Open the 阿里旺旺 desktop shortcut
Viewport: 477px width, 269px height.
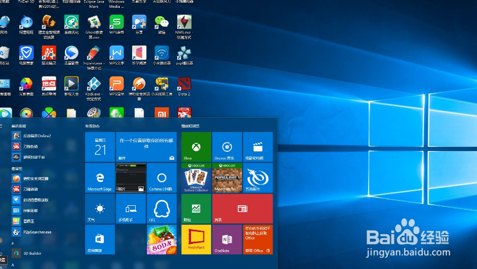point(26,25)
